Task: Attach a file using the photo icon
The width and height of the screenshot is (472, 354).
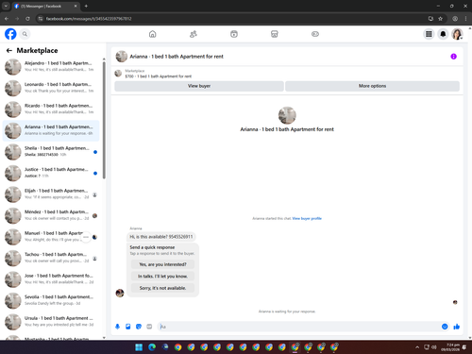Action: coord(128,327)
